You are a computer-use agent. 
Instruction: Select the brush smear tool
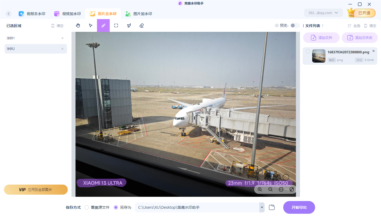pos(103,25)
